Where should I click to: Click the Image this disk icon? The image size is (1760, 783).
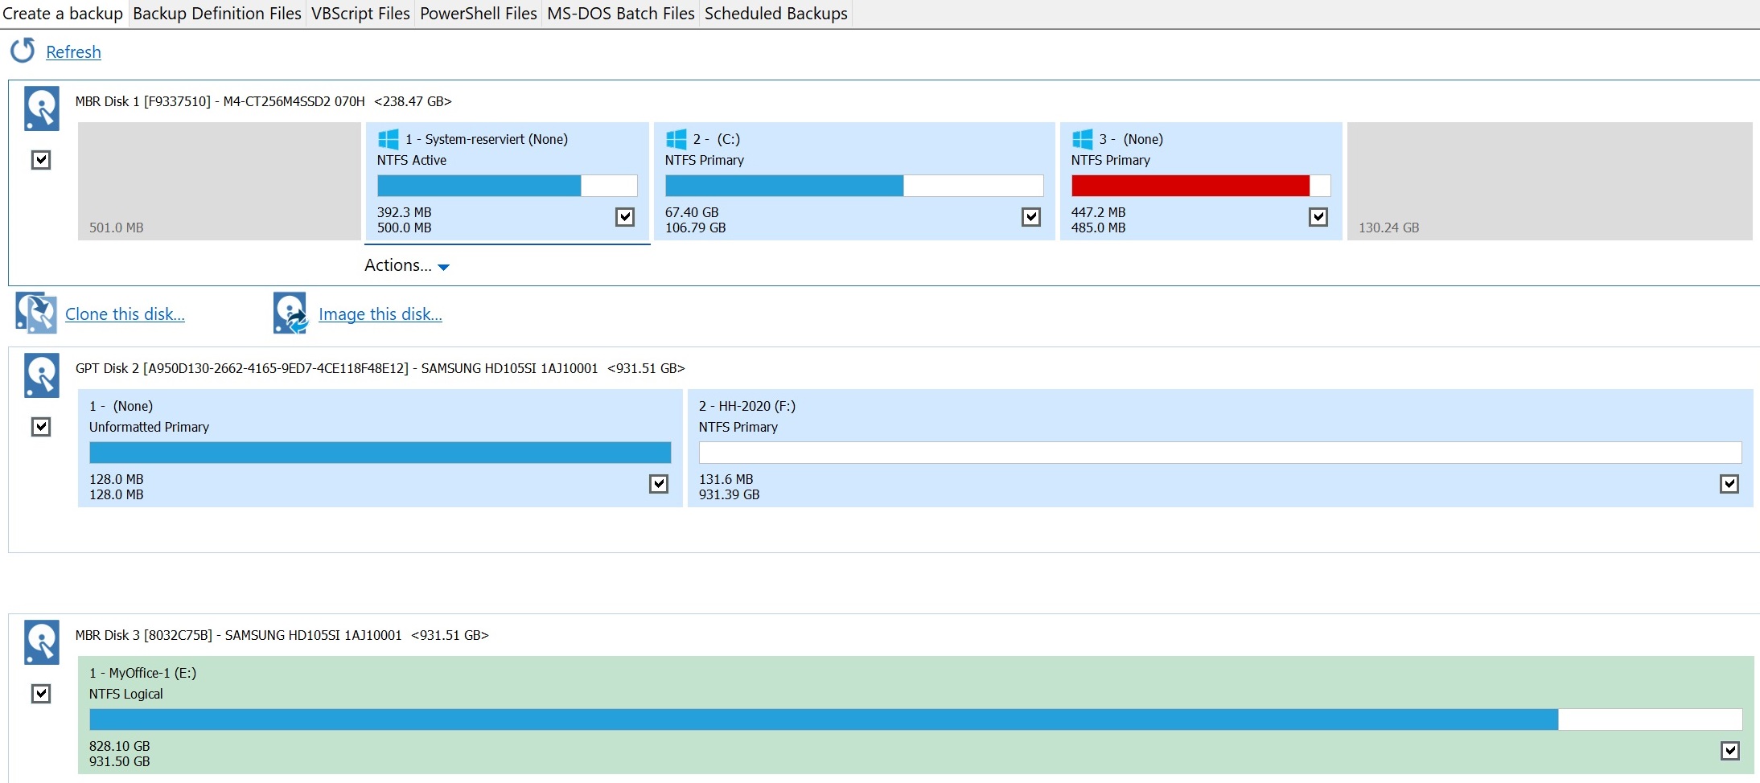(x=290, y=313)
